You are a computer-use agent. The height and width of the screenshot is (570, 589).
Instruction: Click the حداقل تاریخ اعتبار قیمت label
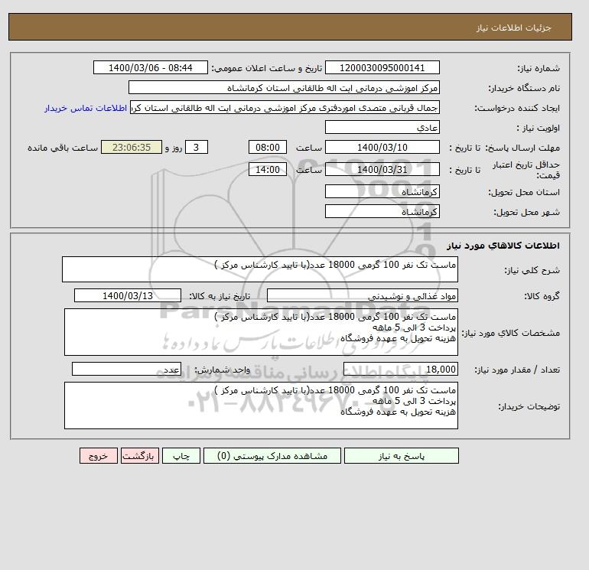tap(526, 170)
